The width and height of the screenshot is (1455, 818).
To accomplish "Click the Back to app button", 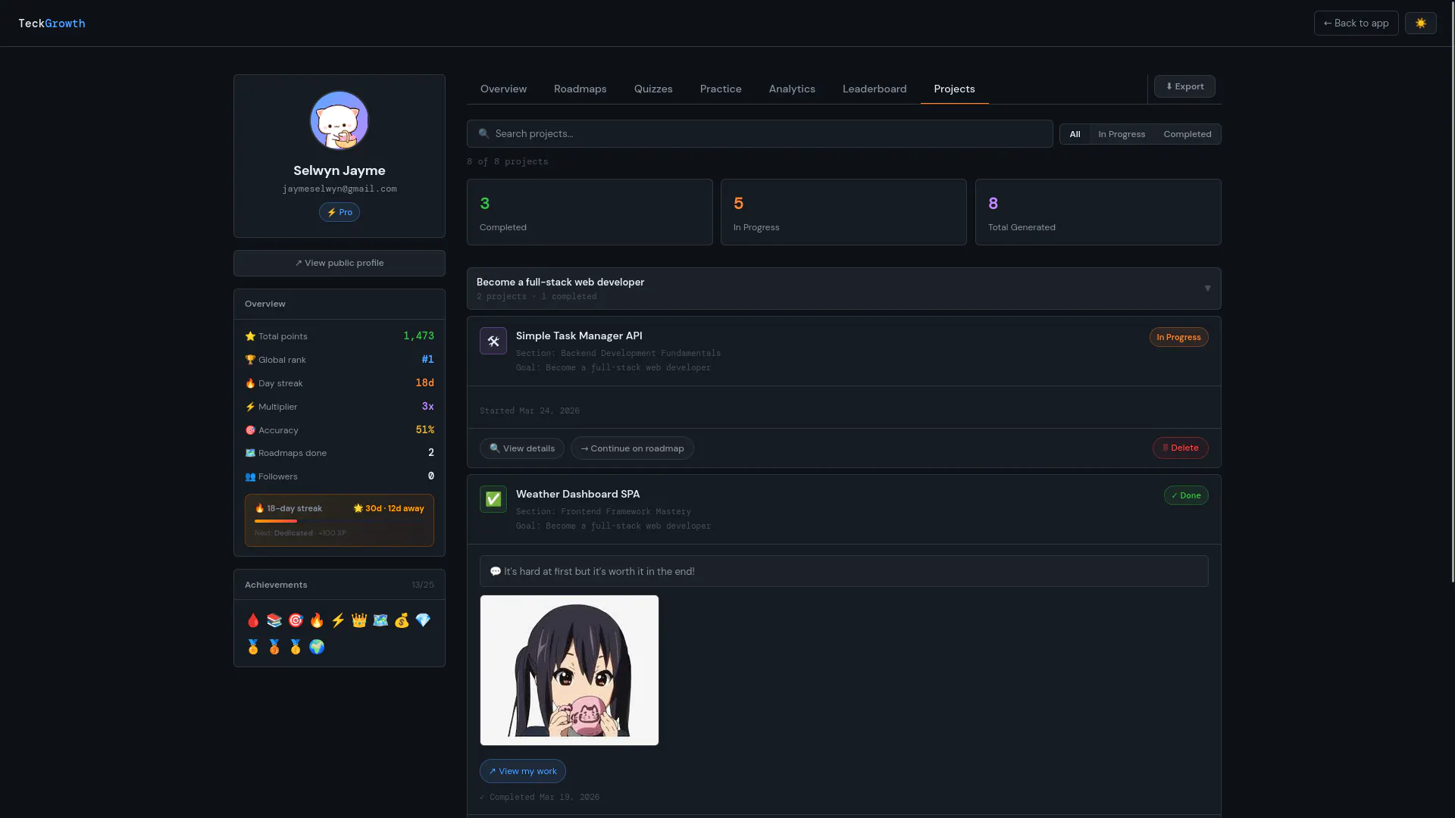I will pyautogui.click(x=1356, y=23).
